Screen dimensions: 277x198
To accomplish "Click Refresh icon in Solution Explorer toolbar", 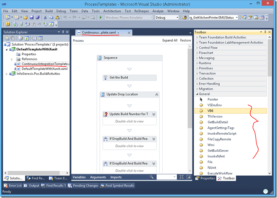I will point(27,38).
